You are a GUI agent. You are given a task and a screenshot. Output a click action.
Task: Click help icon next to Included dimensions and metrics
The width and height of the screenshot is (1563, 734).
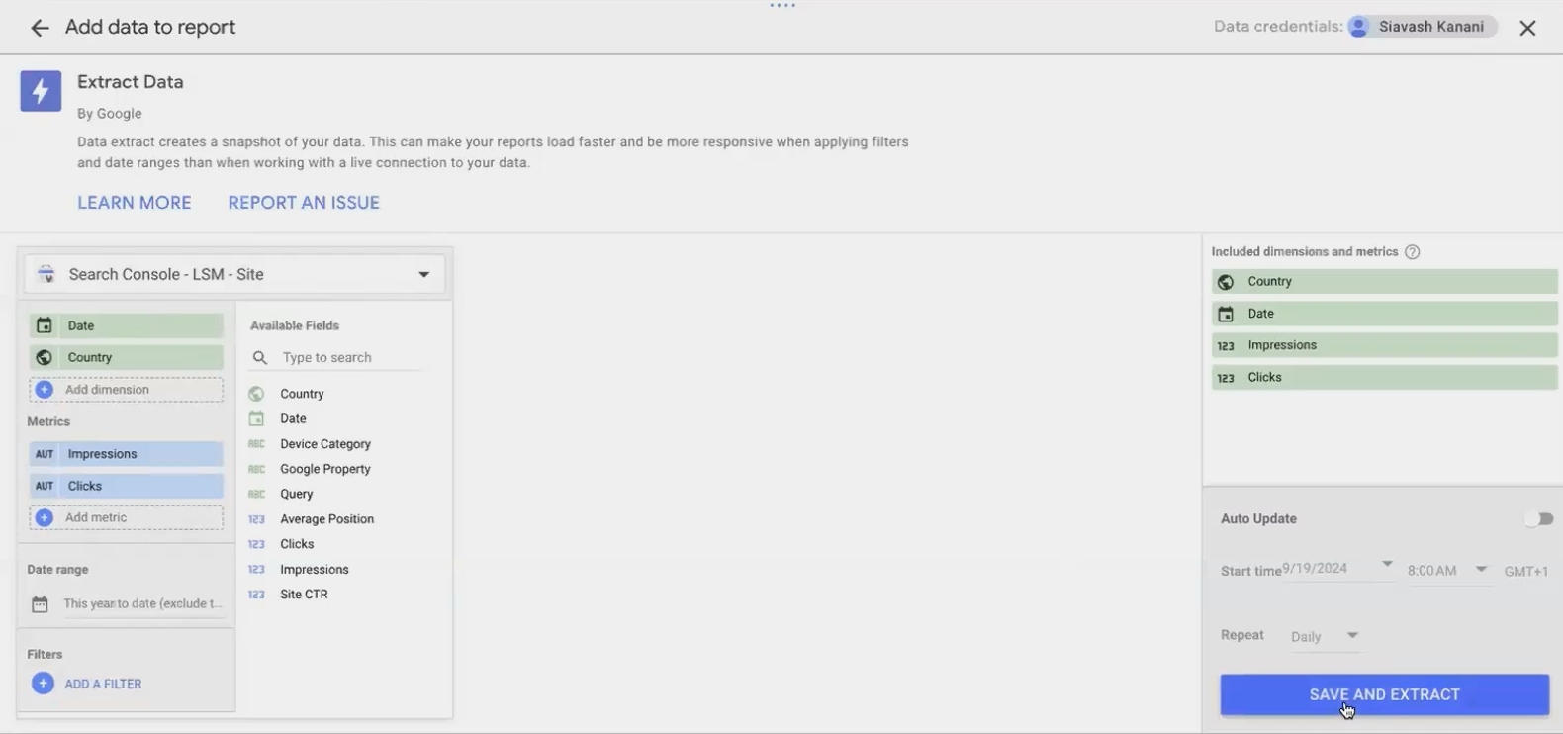(1413, 252)
